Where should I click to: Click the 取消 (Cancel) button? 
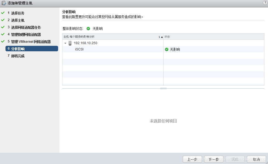pyautogui.click(x=256, y=159)
